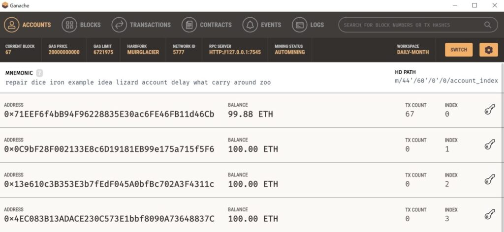
Task: Open settings with the gear icon
Action: click(489, 50)
